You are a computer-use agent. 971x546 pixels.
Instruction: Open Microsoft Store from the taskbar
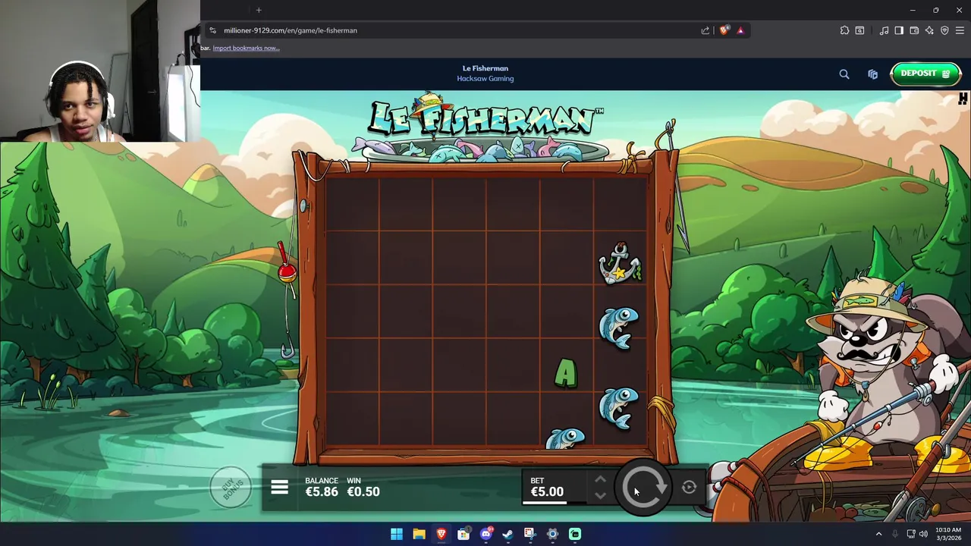464,534
